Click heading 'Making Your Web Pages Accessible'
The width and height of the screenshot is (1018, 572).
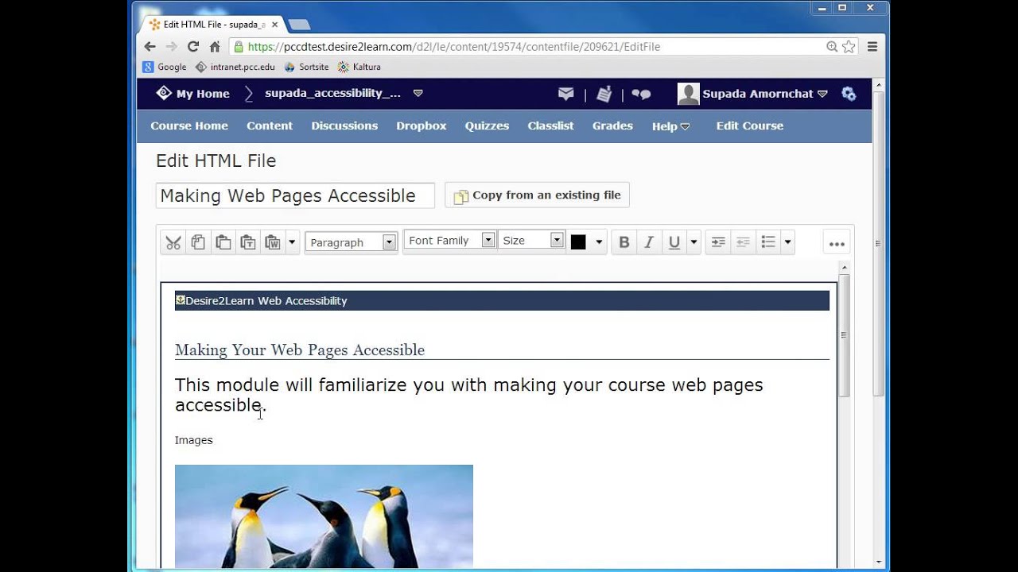tap(300, 350)
